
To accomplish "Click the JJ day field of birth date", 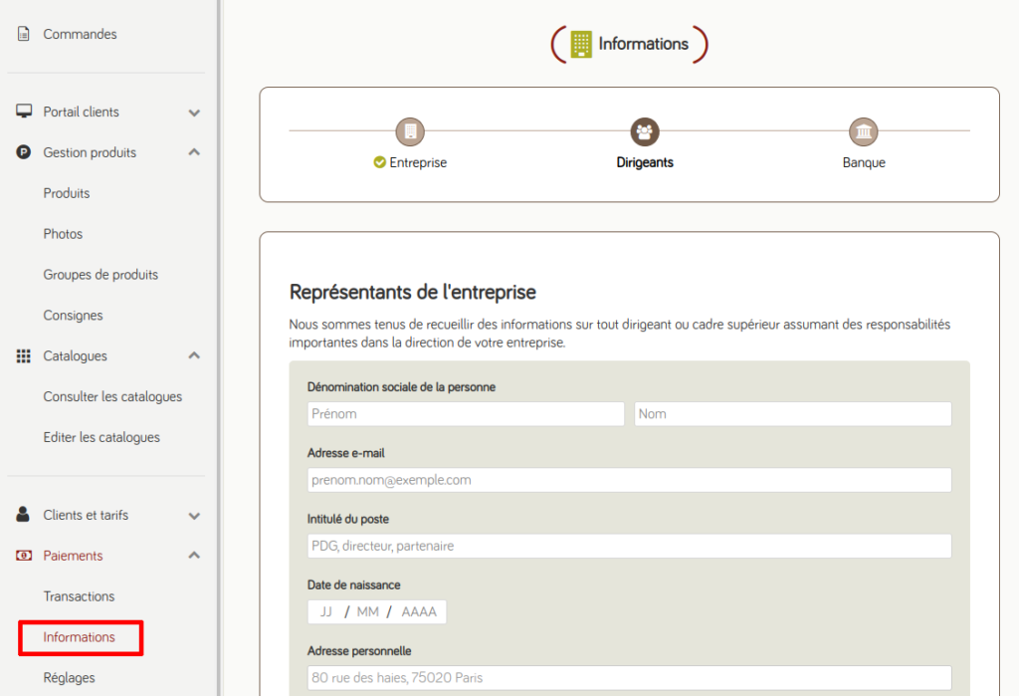I will point(326,612).
